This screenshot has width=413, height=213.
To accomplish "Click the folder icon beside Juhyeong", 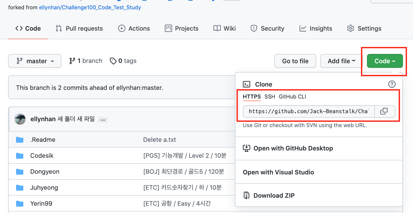I will 20,188.
